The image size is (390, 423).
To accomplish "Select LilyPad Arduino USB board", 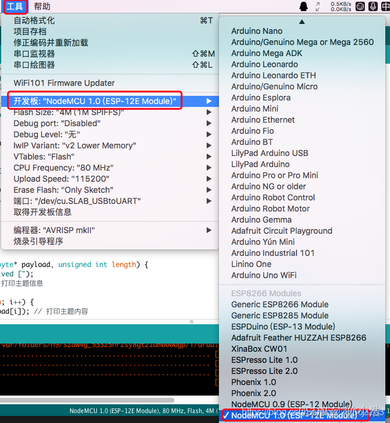I will coord(302,153).
